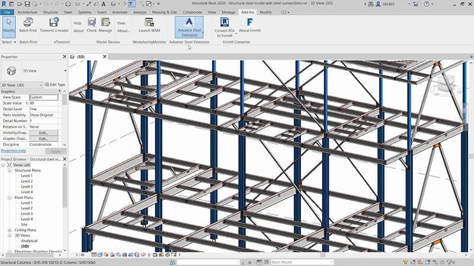The width and height of the screenshot is (474, 266).
Task: Save project via floppy disk icon
Action: [27, 4]
